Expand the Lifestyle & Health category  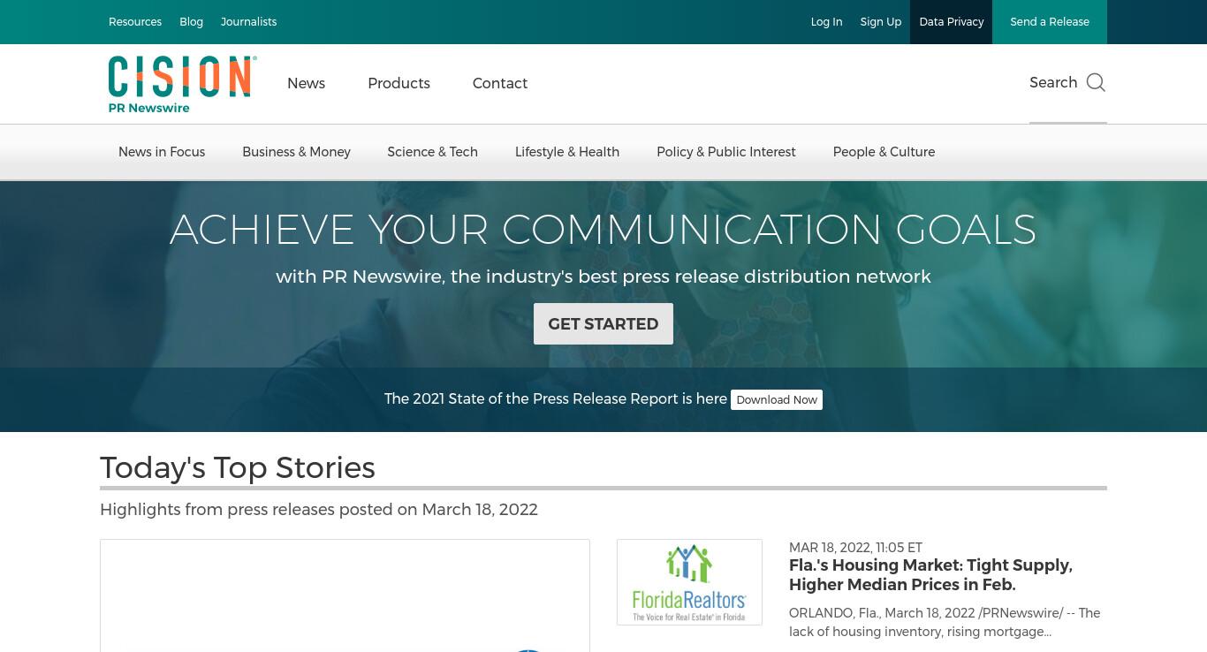[x=567, y=152]
